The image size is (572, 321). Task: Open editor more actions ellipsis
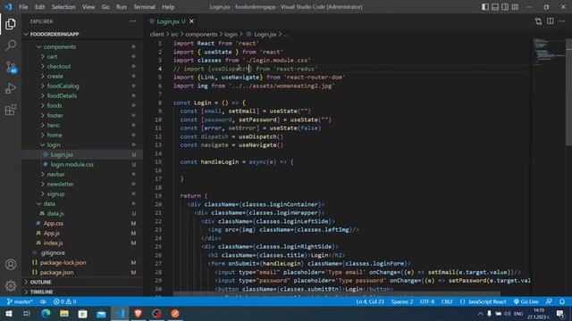pyautogui.click(x=562, y=21)
